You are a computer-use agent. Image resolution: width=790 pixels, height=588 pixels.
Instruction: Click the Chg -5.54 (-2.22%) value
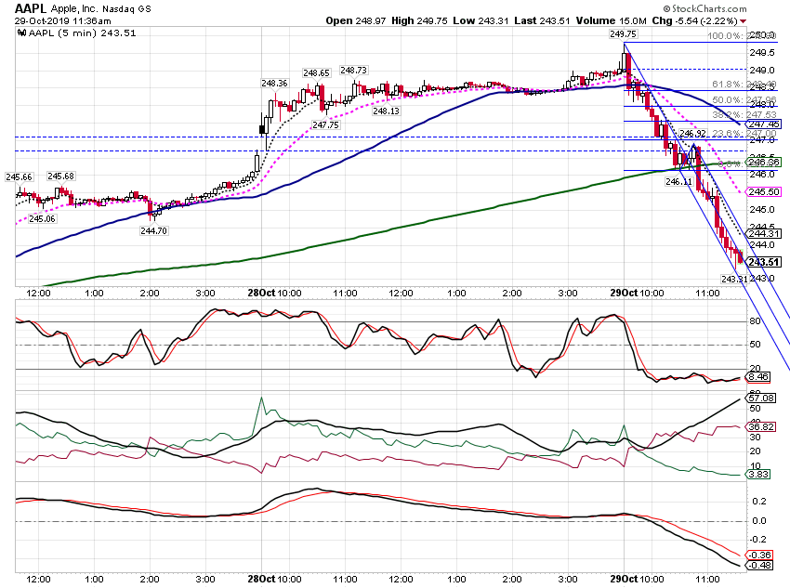pyautogui.click(x=695, y=20)
